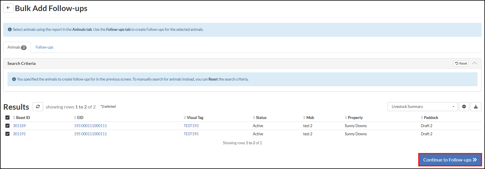This screenshot has width=485, height=169.
Task: Click the Search Criteria heading
Action: click(x=22, y=63)
